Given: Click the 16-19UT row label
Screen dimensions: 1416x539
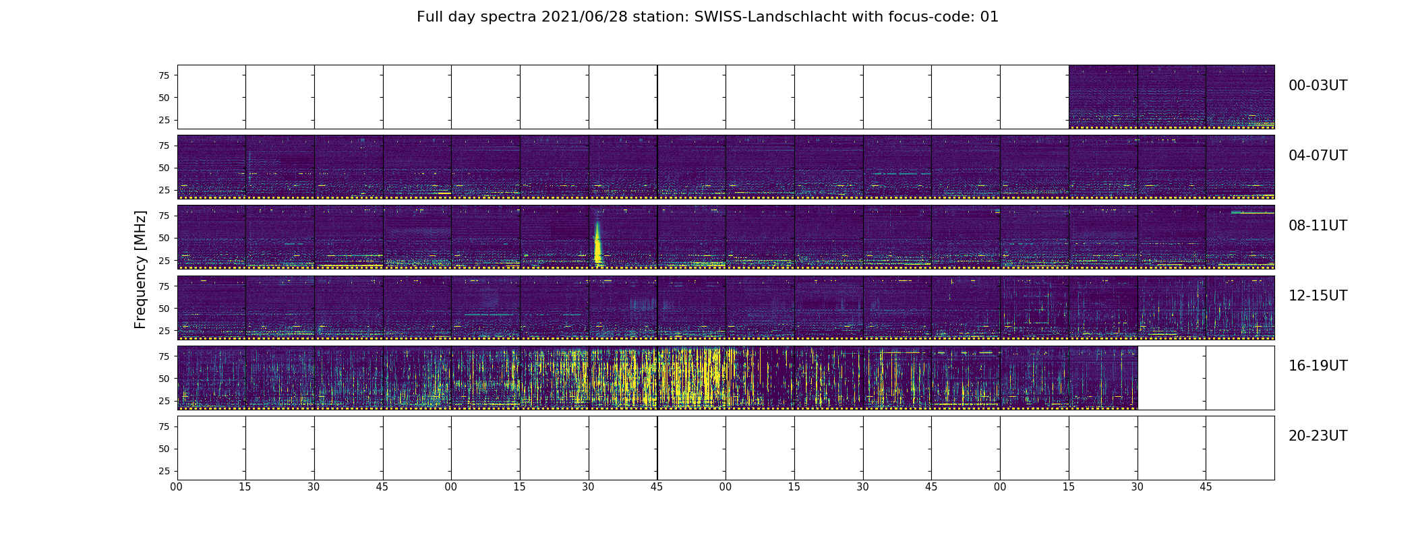Looking at the screenshot, I should [1318, 366].
